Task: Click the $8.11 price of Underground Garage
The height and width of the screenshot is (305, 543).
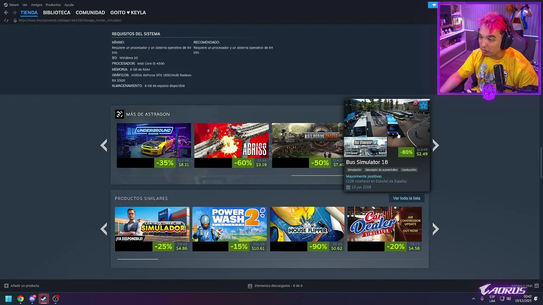Action: 184,164
